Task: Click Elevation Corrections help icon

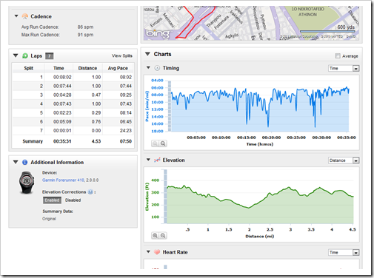Action: pos(90,191)
